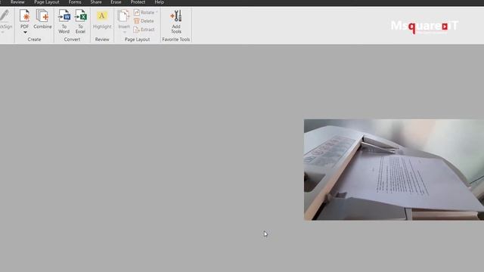This screenshot has height=272, width=484.
Task: Open the Review ribbon tab
Action: pos(17,2)
